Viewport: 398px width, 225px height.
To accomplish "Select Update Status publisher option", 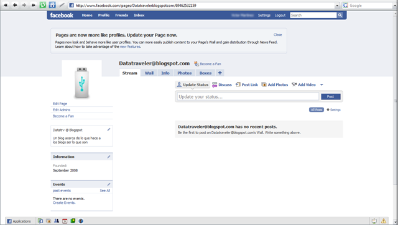I will click(193, 85).
